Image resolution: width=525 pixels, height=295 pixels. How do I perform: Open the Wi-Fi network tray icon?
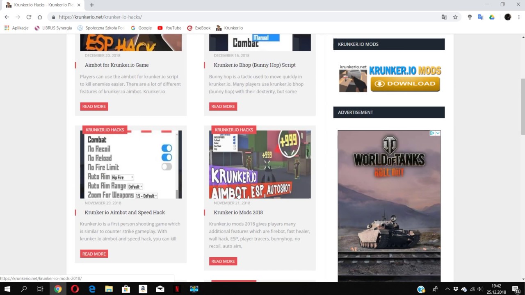pos(472,289)
